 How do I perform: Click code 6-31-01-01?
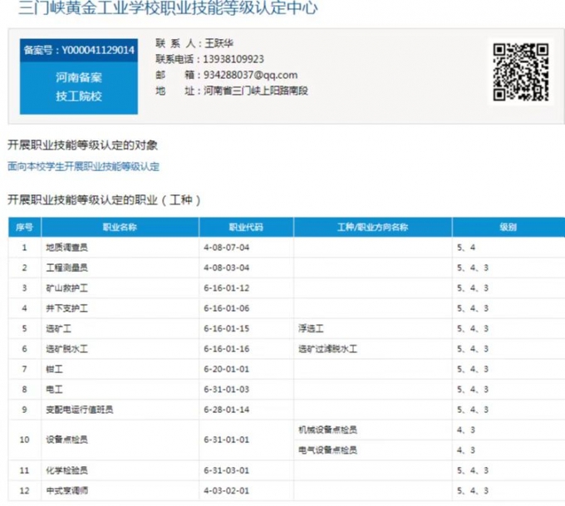pos(226,440)
